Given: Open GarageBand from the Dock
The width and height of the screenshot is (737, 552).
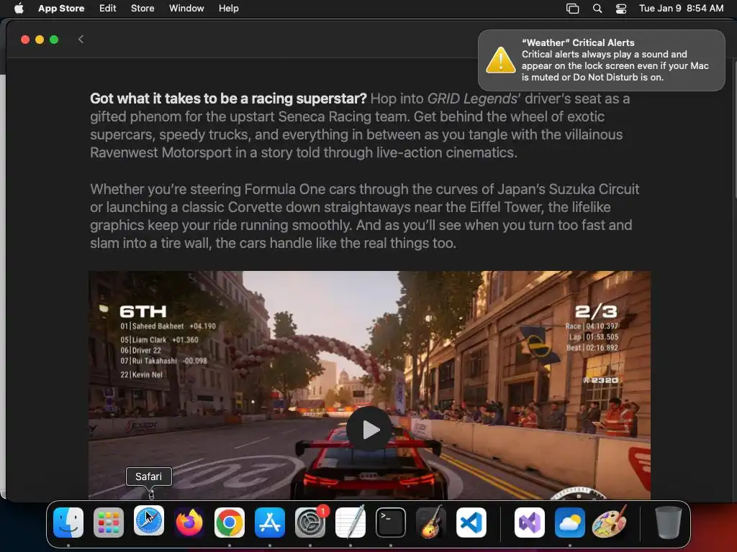Looking at the screenshot, I should (x=431, y=523).
